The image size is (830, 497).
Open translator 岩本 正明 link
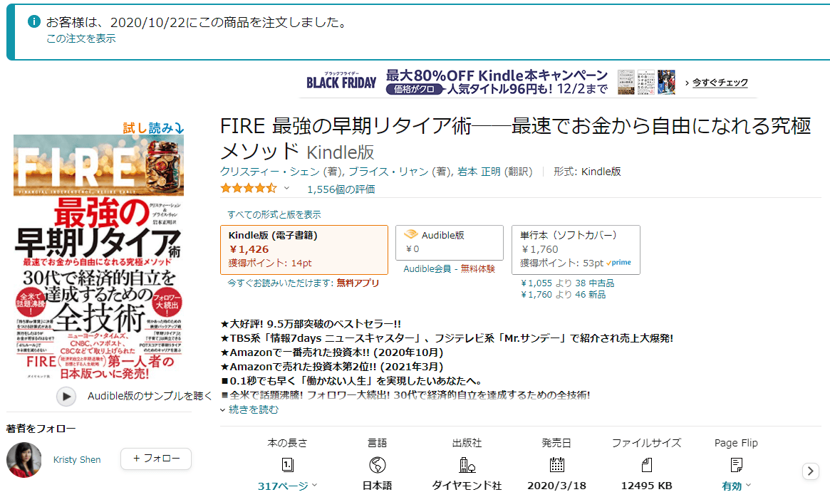point(479,172)
